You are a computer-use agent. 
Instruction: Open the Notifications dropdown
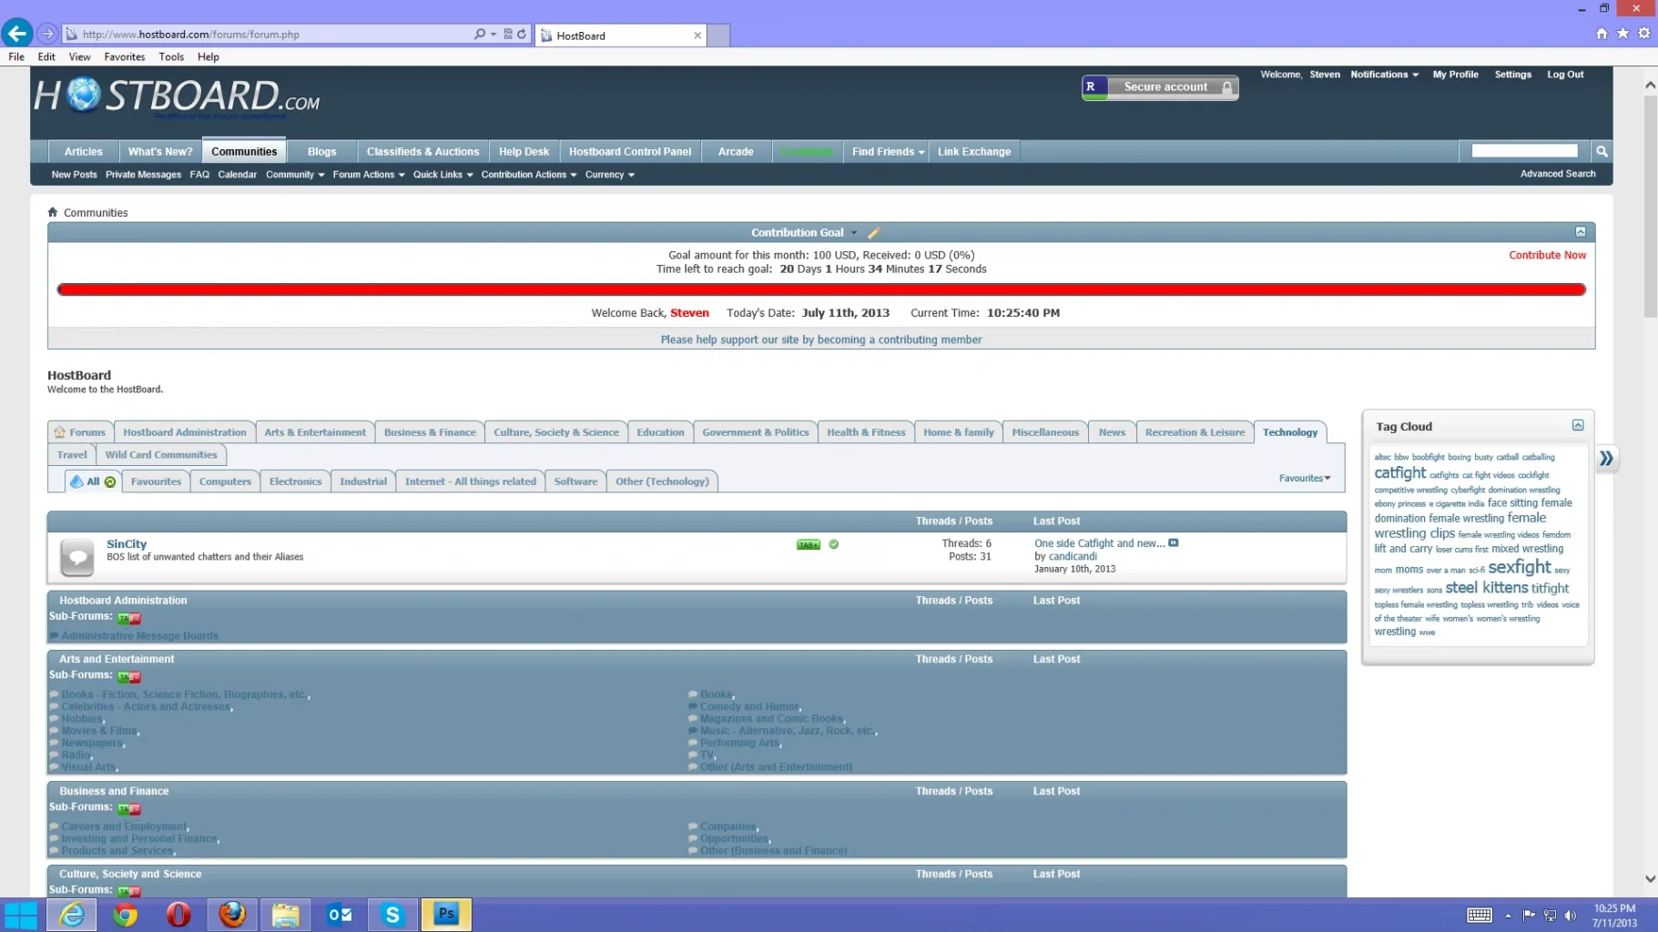1384,75
